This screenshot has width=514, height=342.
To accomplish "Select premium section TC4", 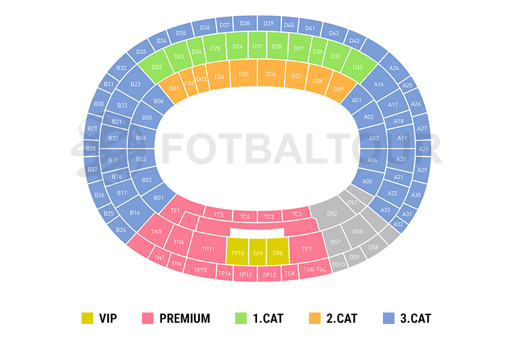I will (x=244, y=217).
